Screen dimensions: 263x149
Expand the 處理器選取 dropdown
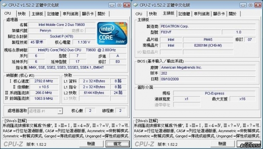60,111
